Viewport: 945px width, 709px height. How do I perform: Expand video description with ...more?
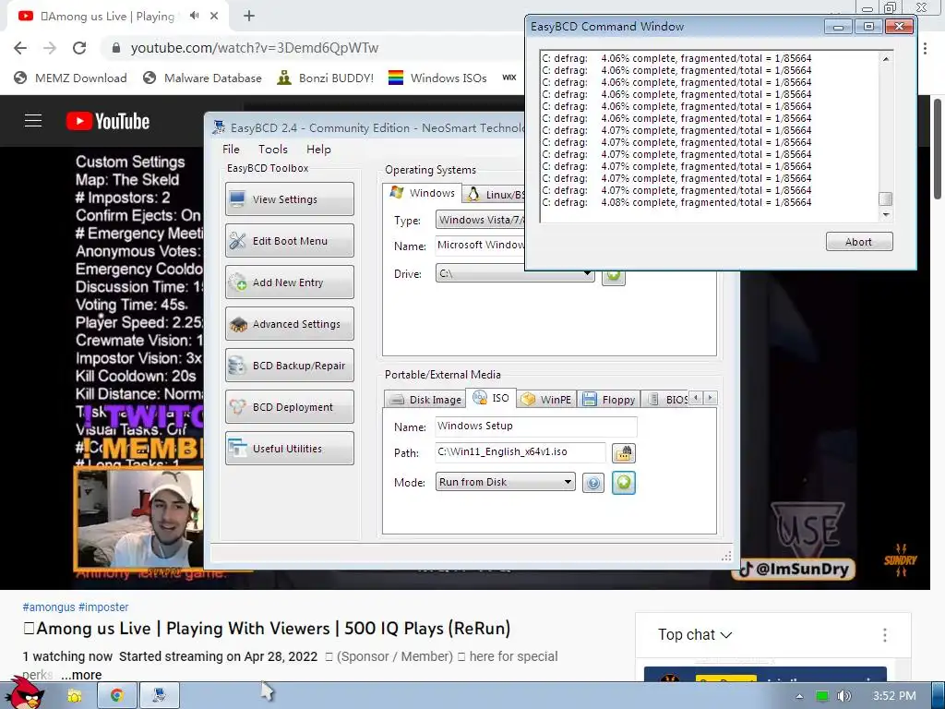(x=81, y=675)
